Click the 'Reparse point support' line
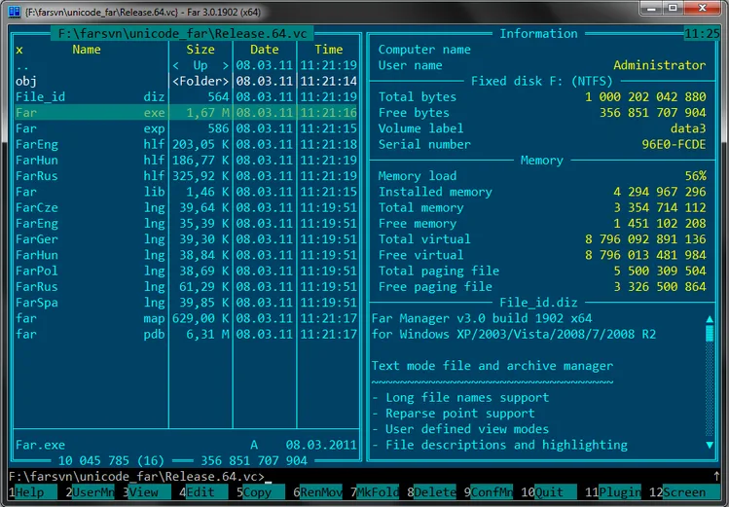The height and width of the screenshot is (507, 729). click(x=459, y=414)
